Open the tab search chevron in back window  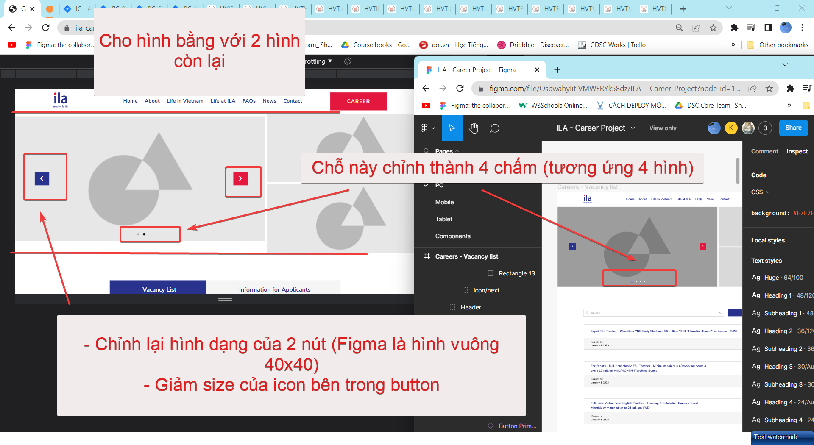[729, 8]
